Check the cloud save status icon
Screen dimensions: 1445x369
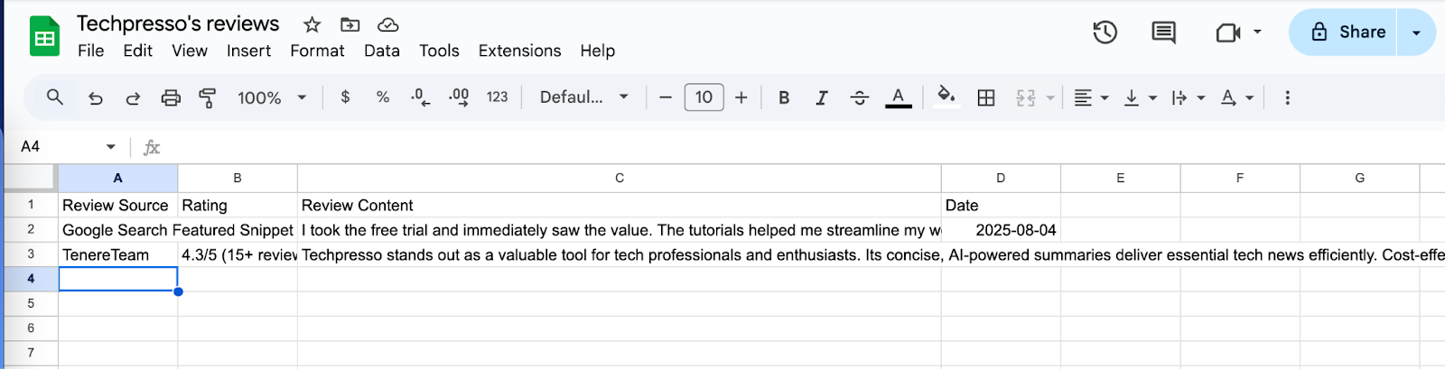(x=387, y=24)
